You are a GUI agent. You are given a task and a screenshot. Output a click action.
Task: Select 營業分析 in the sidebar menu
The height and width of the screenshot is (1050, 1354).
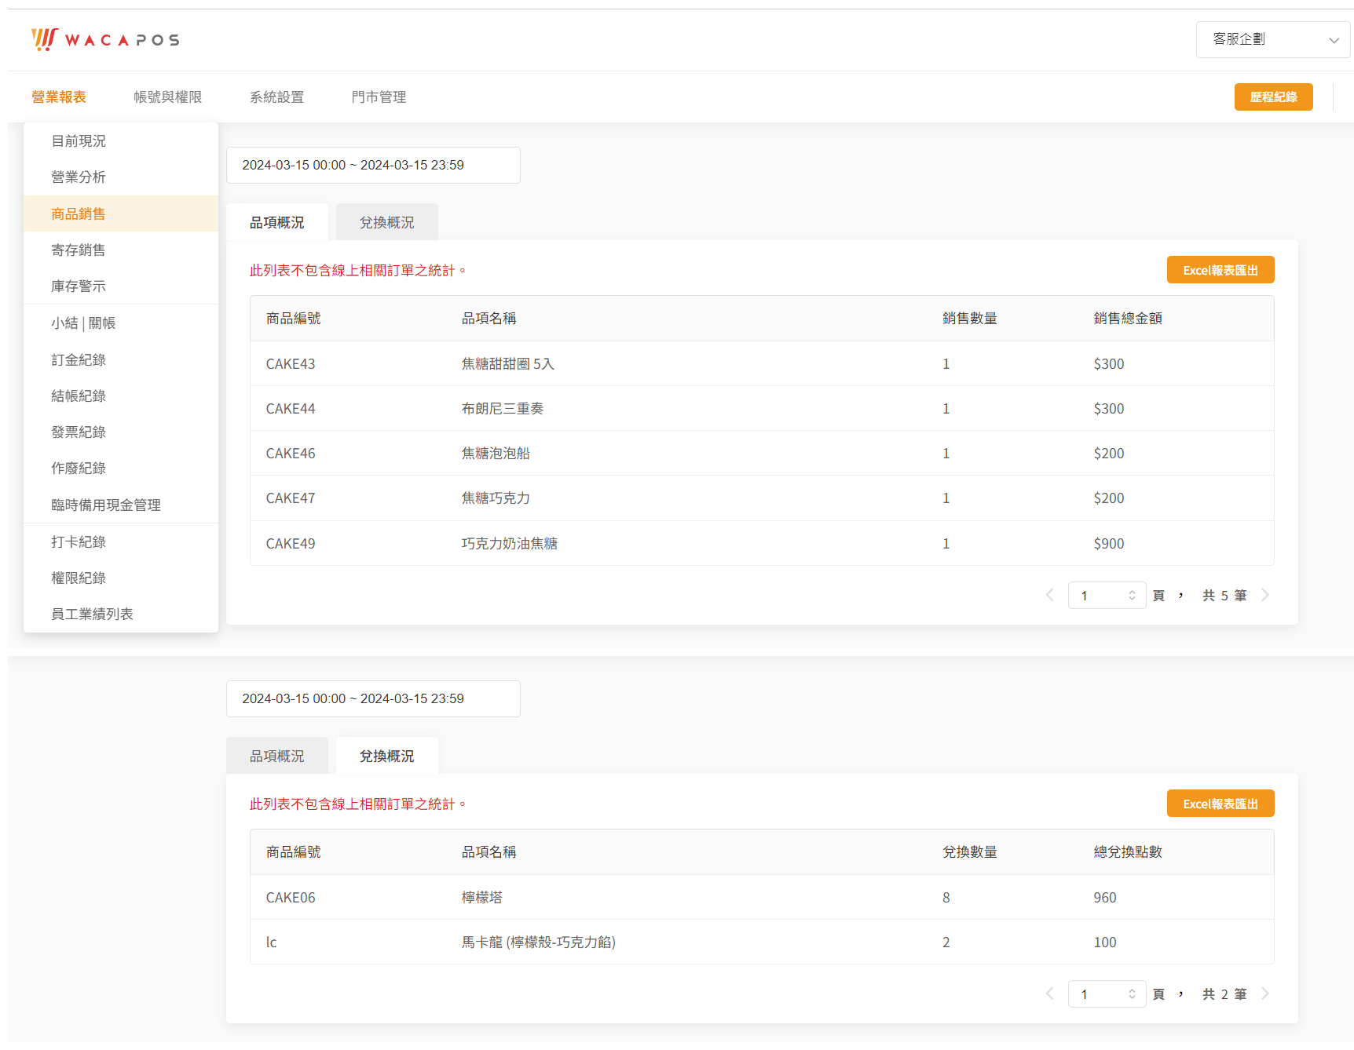79,177
